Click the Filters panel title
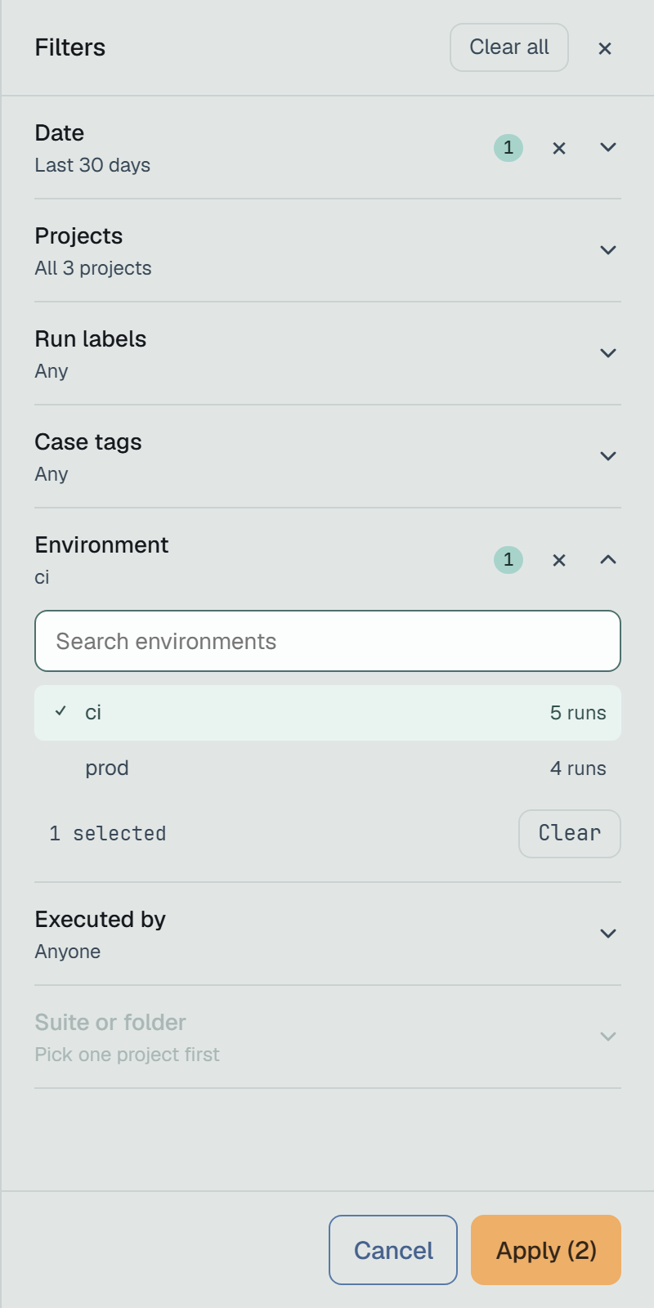The image size is (654, 1308). [70, 47]
